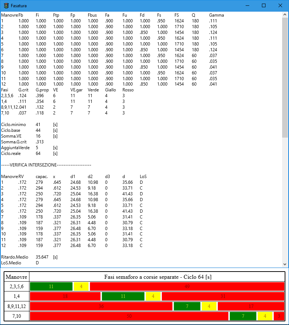Click the red 36 bar in row 8,9,11,12

pos(101,306)
